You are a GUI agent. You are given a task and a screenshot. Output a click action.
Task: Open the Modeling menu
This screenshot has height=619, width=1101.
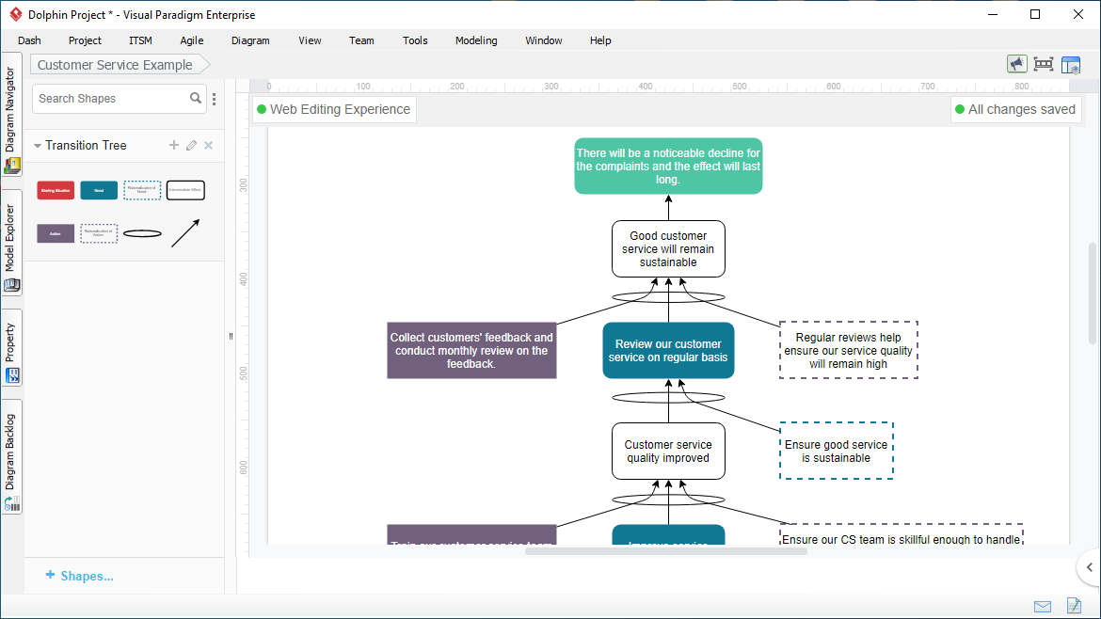pos(476,40)
